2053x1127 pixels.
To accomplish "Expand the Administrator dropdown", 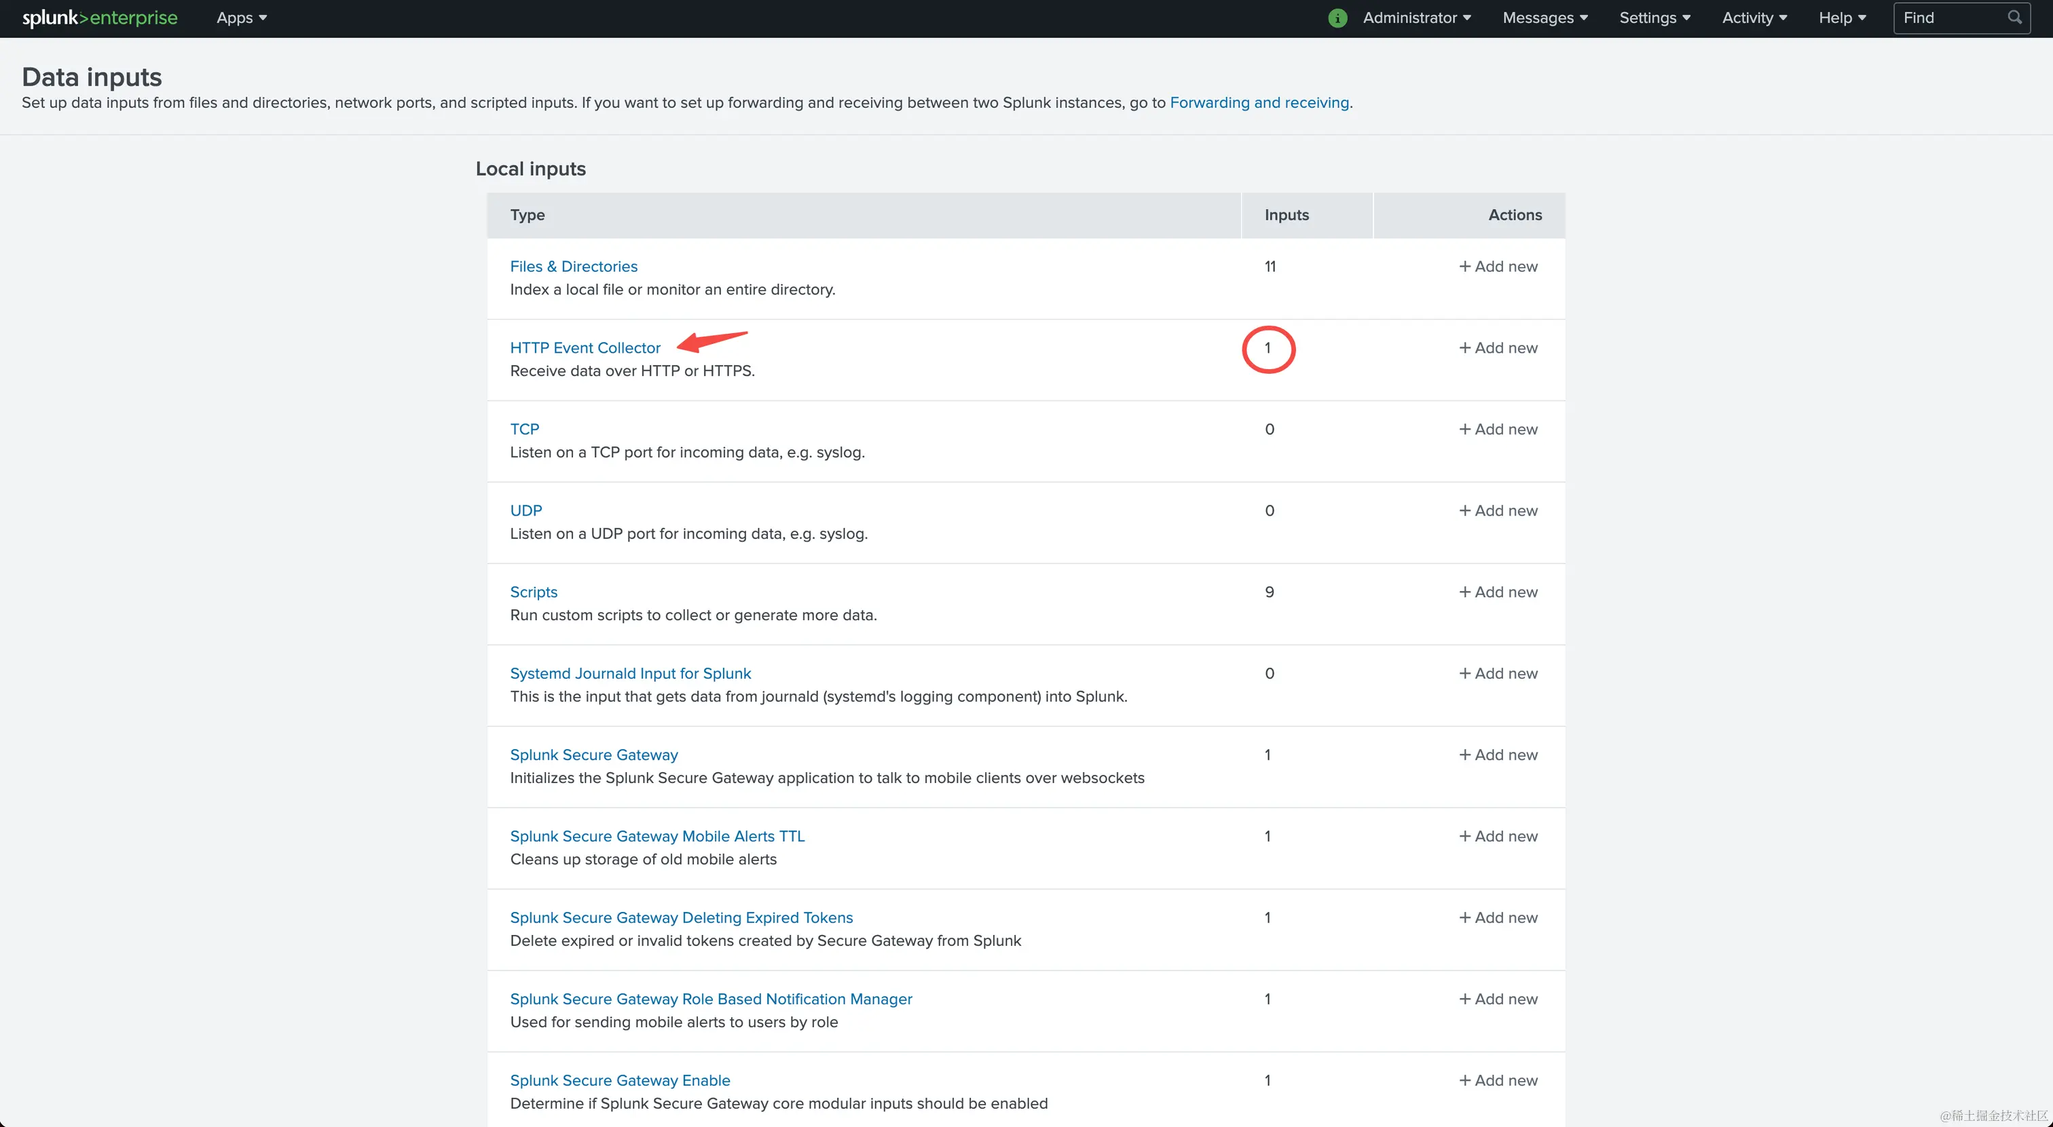I will (x=1416, y=18).
